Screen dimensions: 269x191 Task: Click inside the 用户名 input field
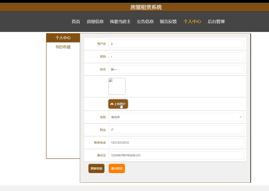[x=176, y=44]
